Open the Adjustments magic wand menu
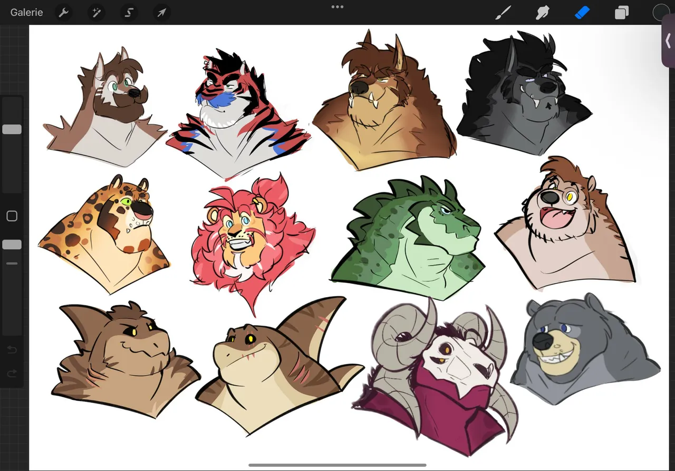The width and height of the screenshot is (675, 471). (97, 12)
